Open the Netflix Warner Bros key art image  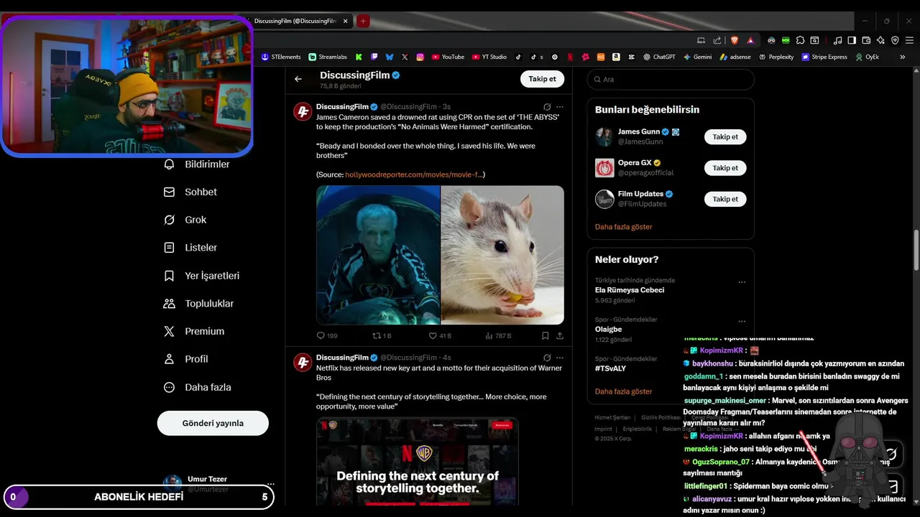417,461
